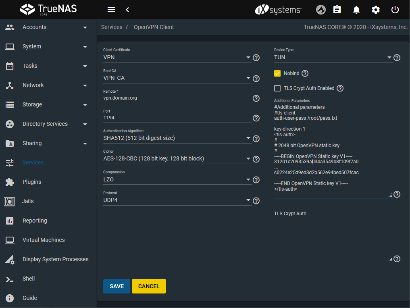
Task: Click the TrueCommand status icon
Action: [x=321, y=10]
